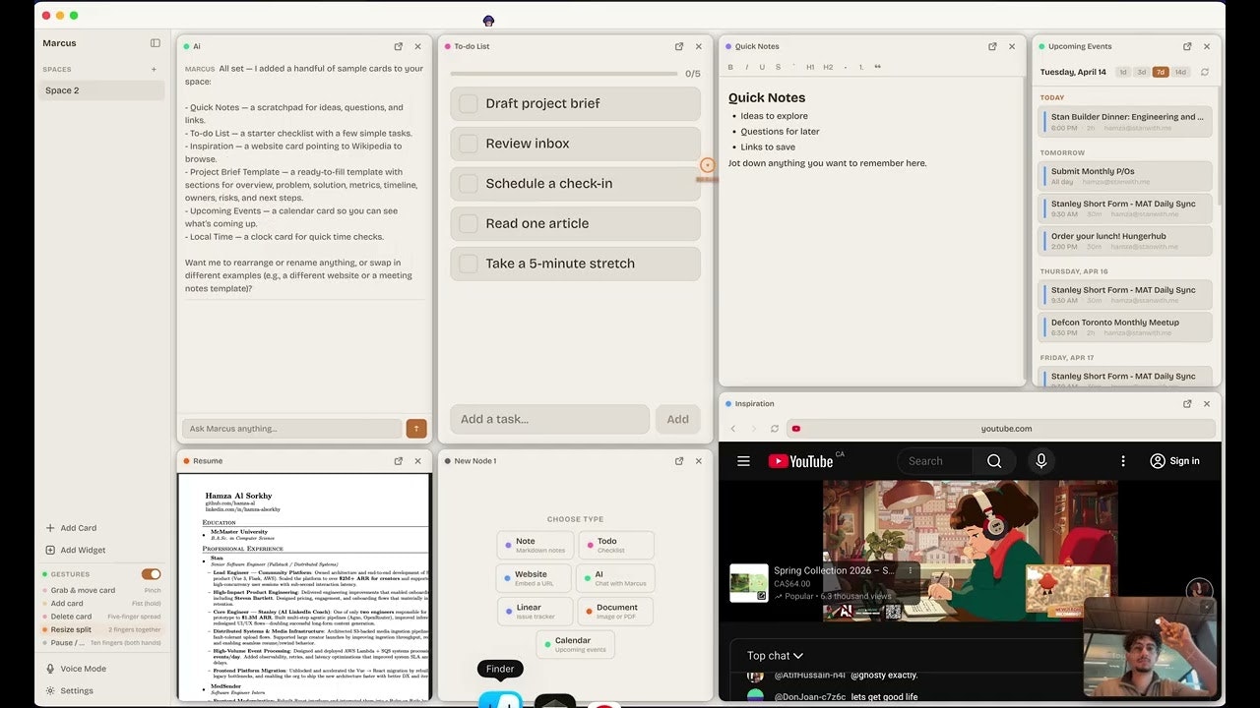1260x708 pixels.
Task: Choose the Website embed type
Action: coord(534,578)
